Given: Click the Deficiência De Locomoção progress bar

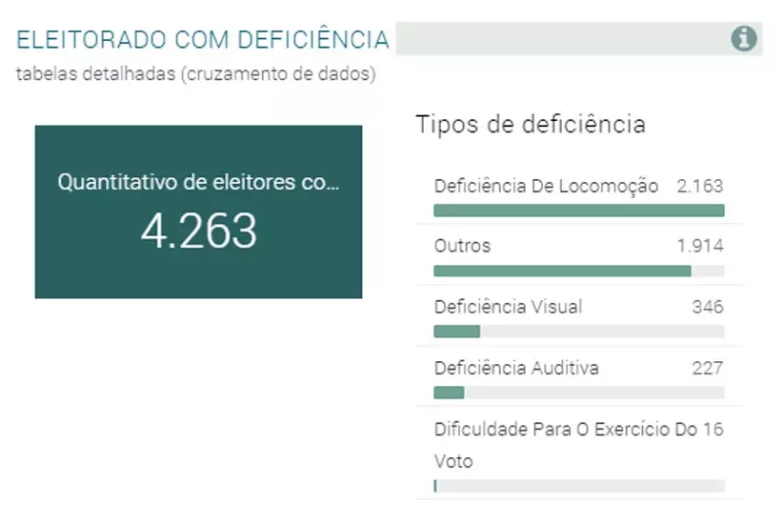Looking at the screenshot, I should pos(578,211).
